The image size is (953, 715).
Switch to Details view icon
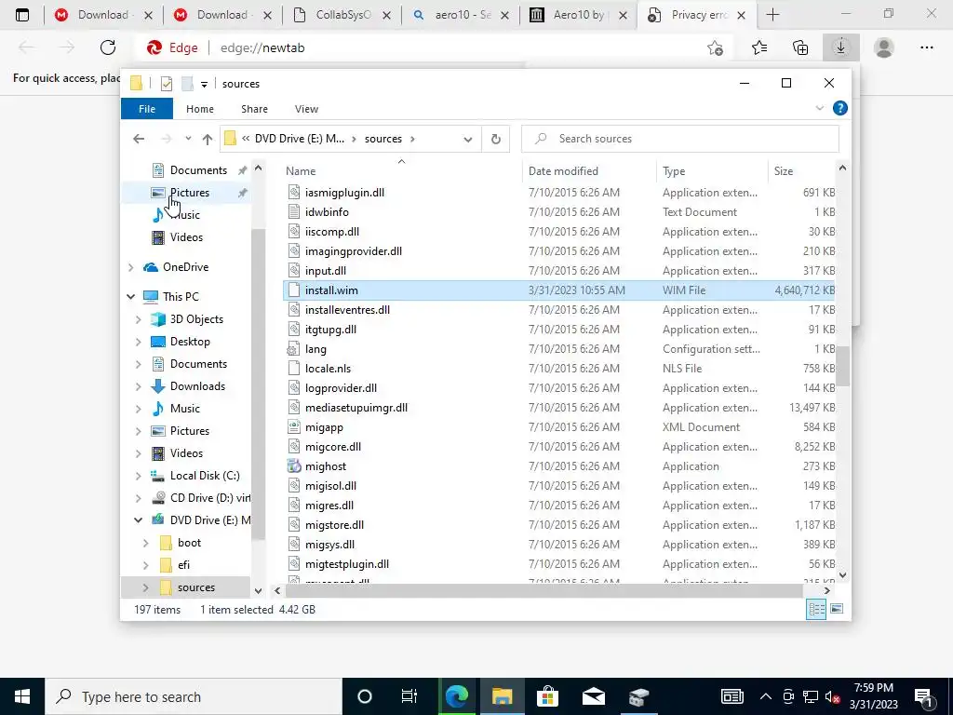click(816, 609)
